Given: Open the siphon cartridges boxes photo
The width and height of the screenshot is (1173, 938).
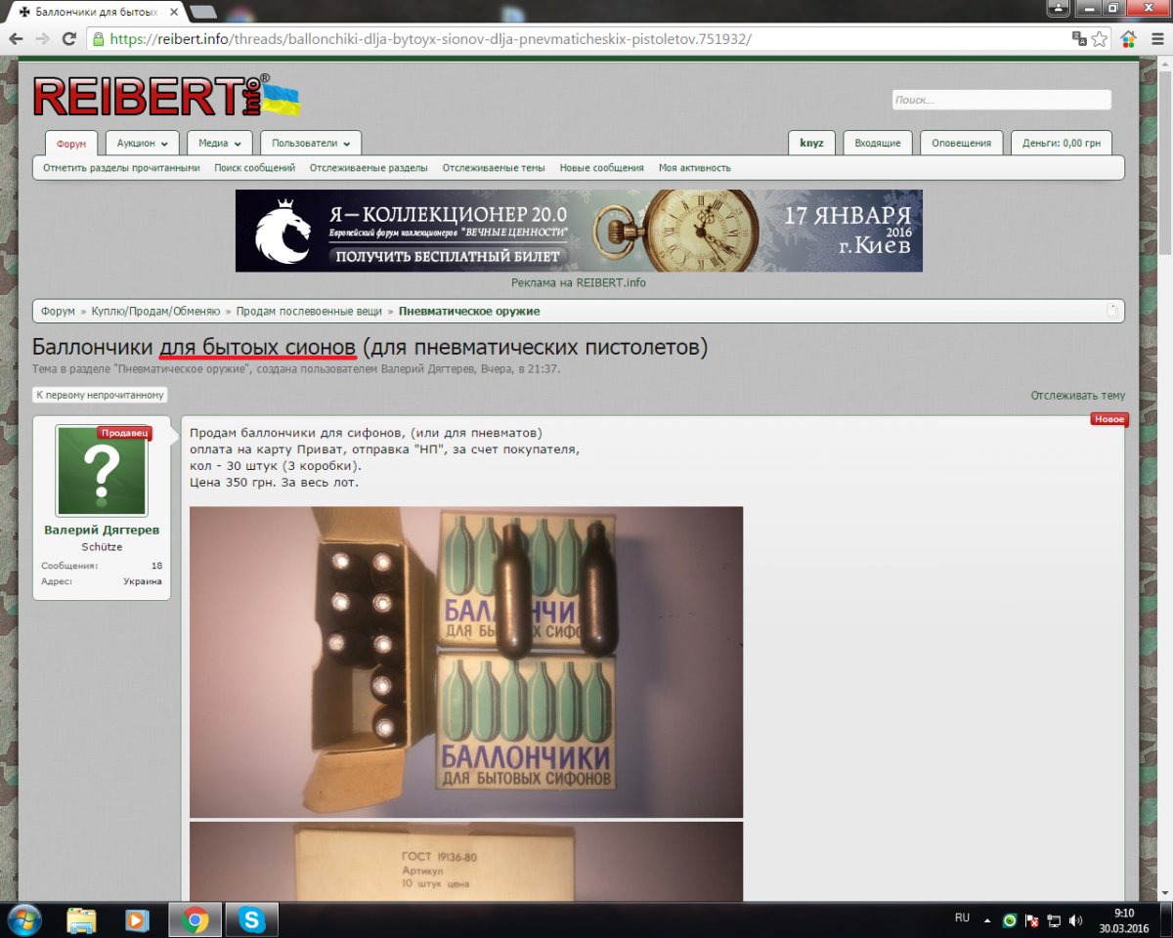Looking at the screenshot, I should 466,661.
